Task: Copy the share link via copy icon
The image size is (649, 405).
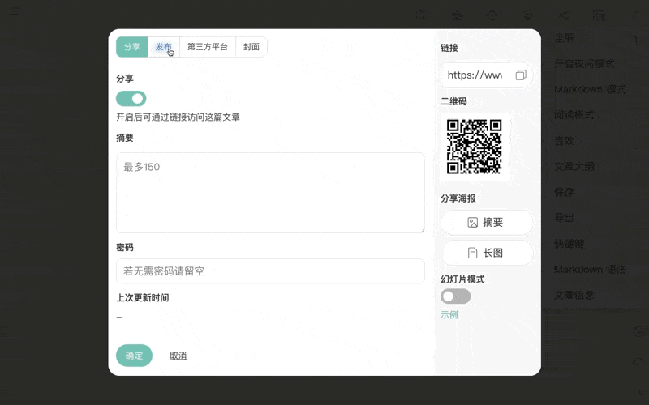Action: pyautogui.click(x=520, y=75)
